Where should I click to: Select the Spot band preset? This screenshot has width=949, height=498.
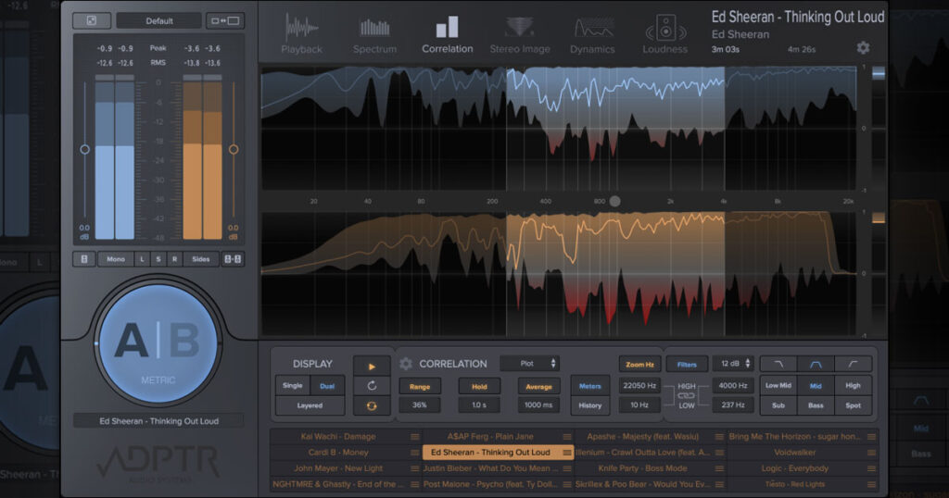(x=853, y=405)
